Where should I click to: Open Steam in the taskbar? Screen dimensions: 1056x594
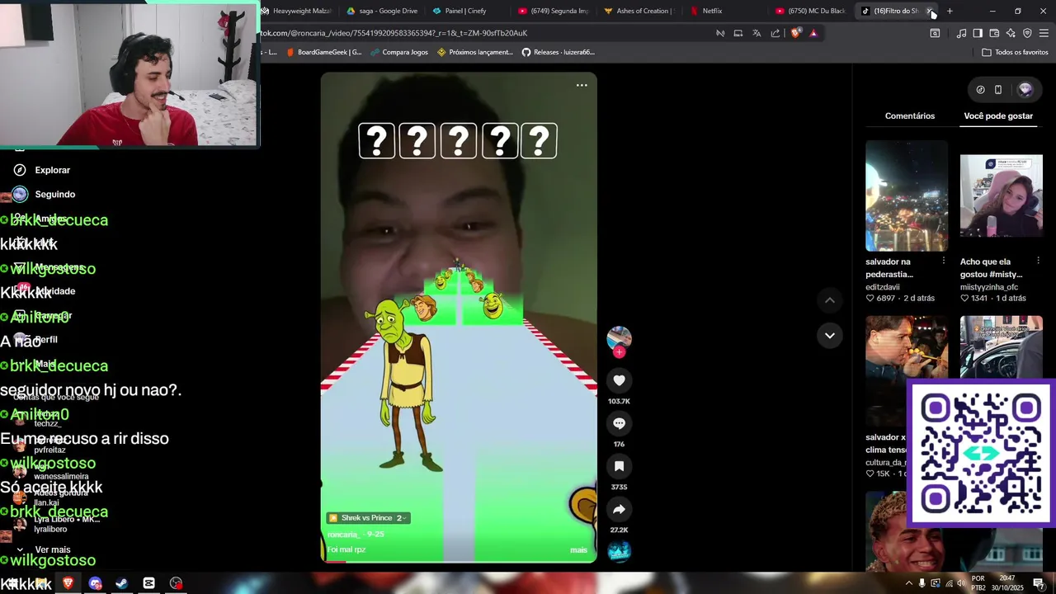(x=121, y=583)
